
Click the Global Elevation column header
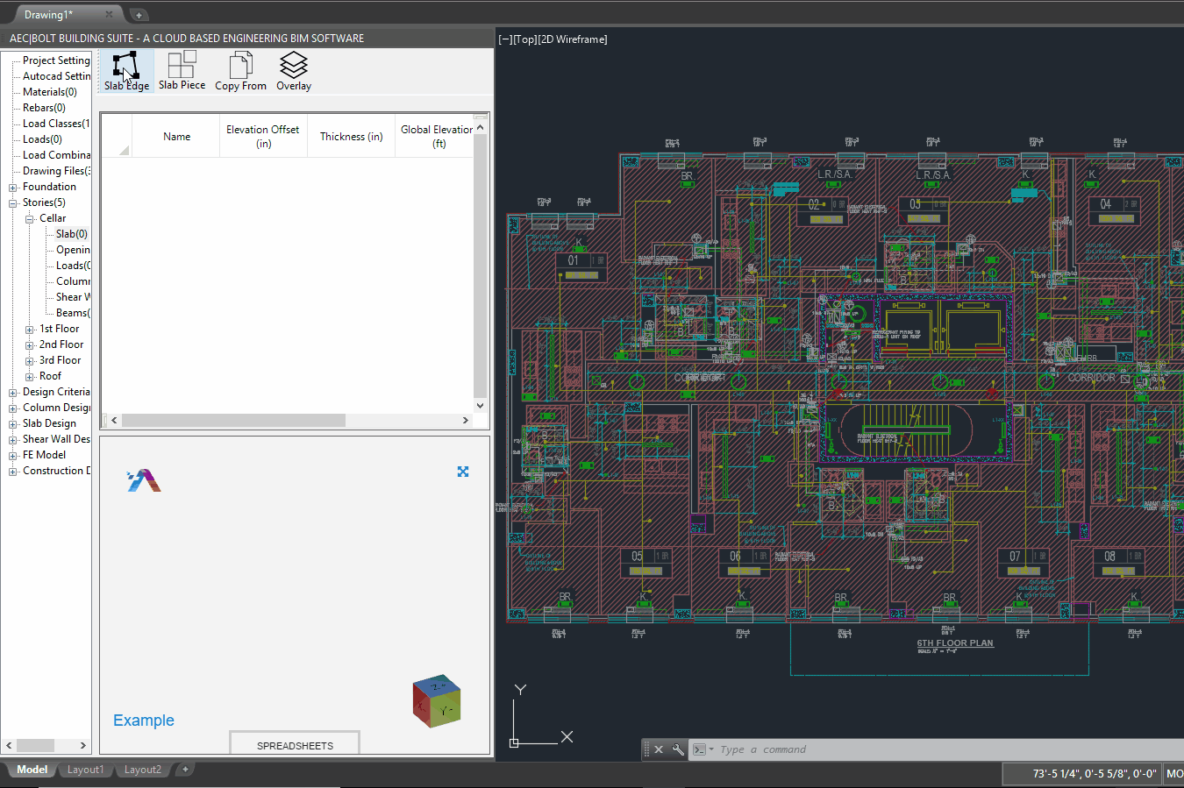point(435,137)
